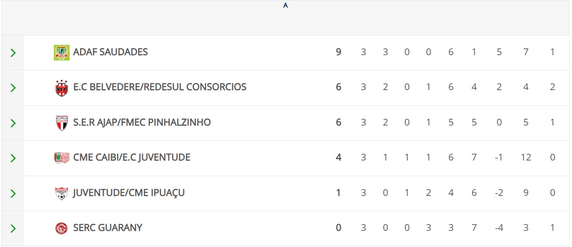This screenshot has width=572, height=247.
Task: Click the E.C Belvedere BEC team crest
Action: click(x=61, y=87)
